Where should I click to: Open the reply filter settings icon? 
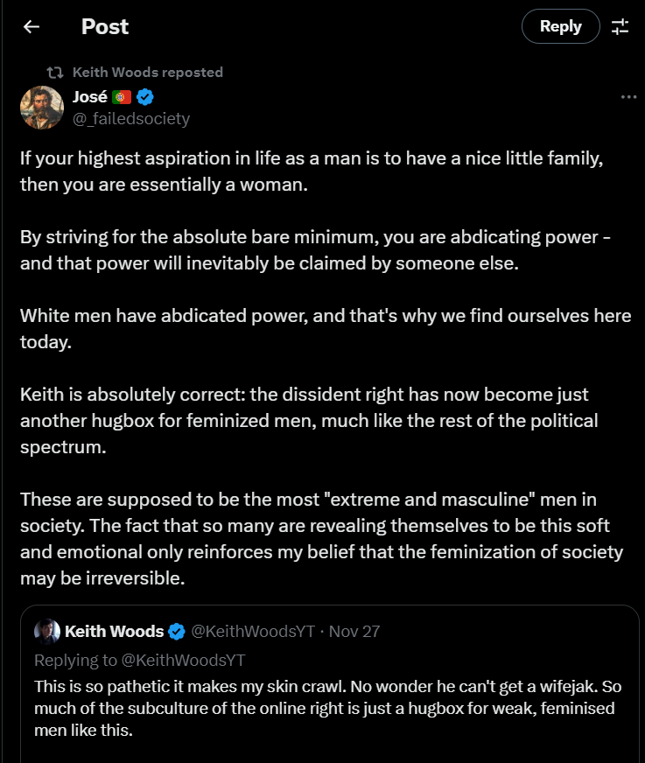pos(620,27)
